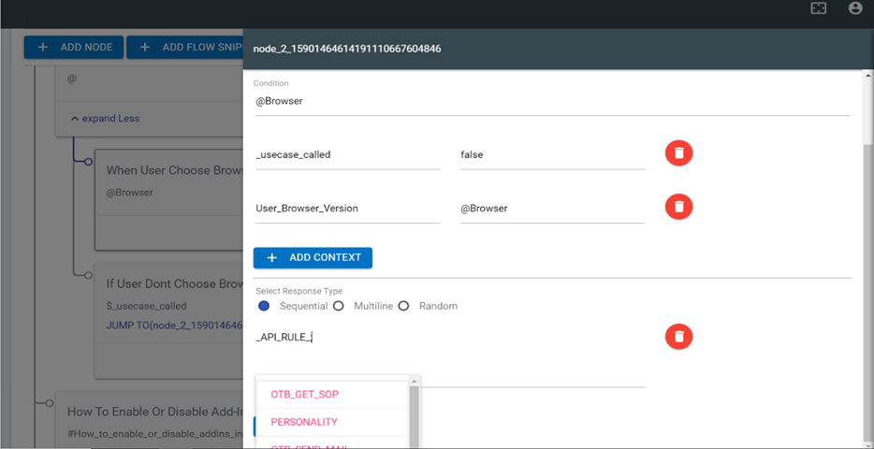Viewport: 874px width, 449px height.
Task: Click the ADD CONTEXT button
Action: pyautogui.click(x=313, y=258)
